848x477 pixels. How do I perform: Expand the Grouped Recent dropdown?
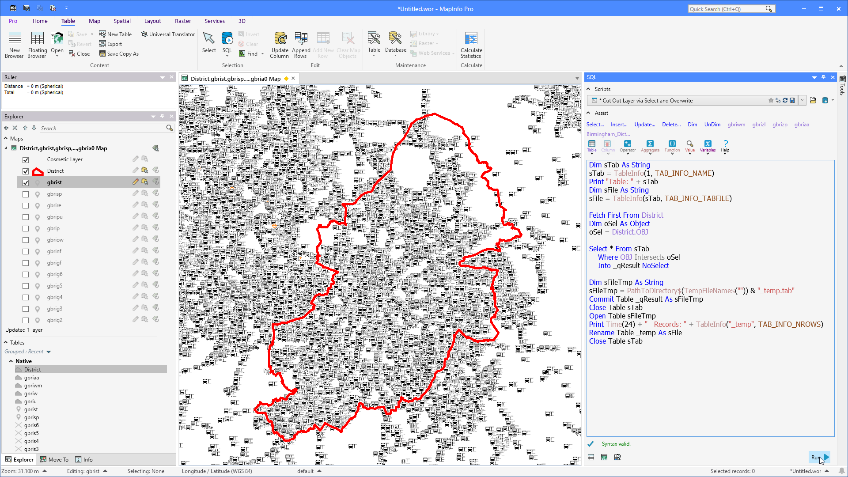[49, 352]
